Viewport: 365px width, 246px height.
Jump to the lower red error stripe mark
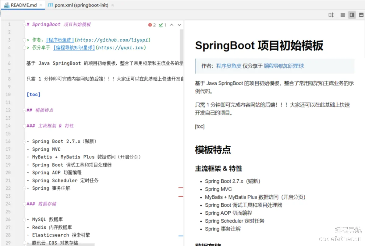181,196
